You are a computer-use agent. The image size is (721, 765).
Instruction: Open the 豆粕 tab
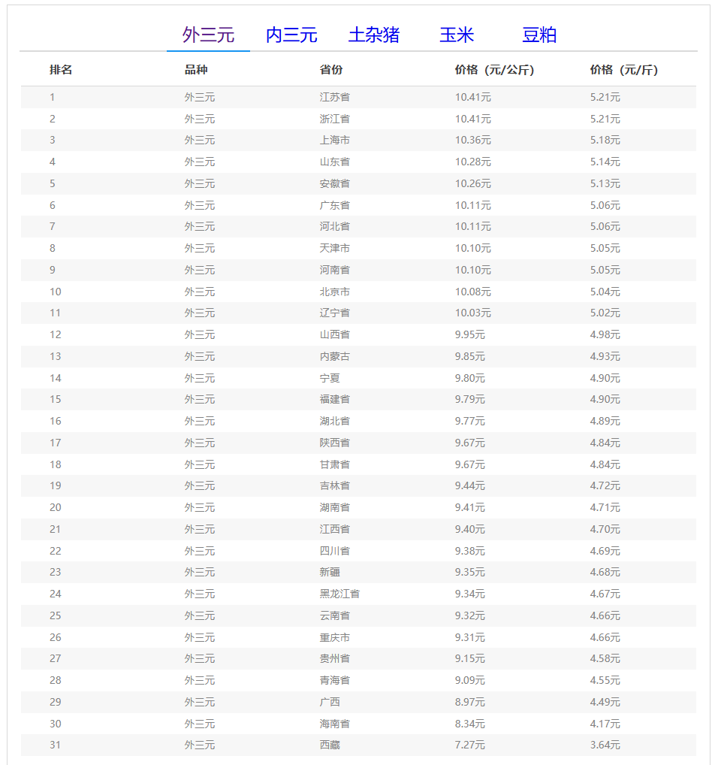tap(538, 35)
